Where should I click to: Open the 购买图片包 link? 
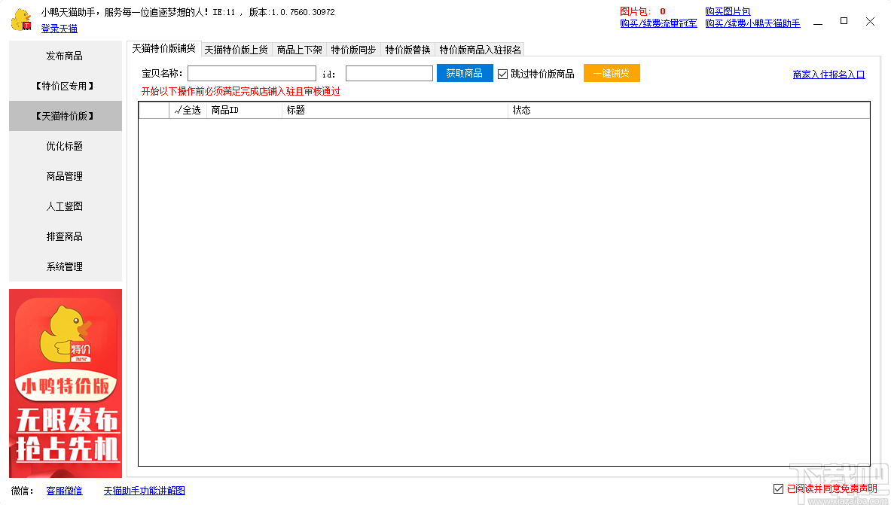tap(728, 11)
